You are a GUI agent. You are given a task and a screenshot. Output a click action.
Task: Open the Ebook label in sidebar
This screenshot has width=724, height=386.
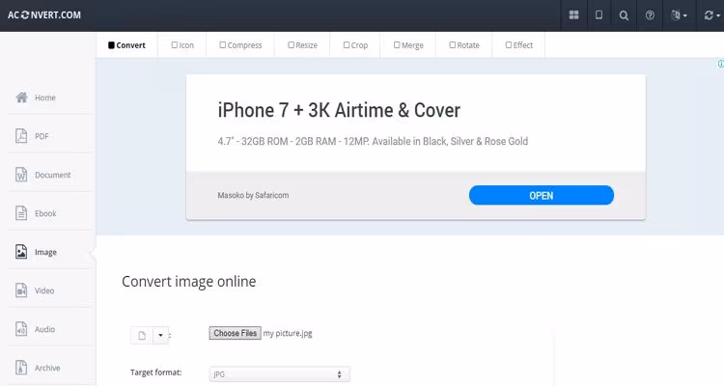click(45, 213)
